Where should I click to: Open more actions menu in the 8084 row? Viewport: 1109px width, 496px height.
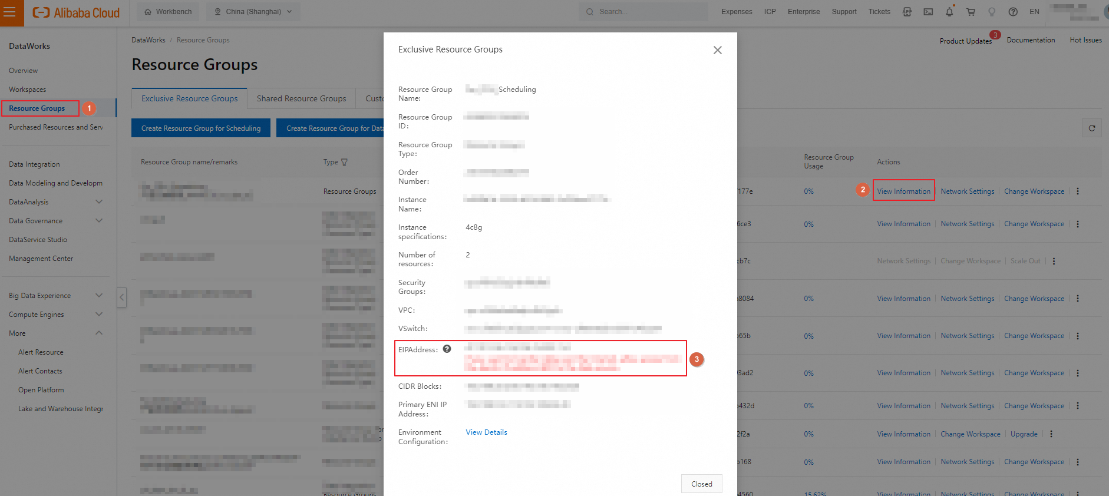point(1078,299)
